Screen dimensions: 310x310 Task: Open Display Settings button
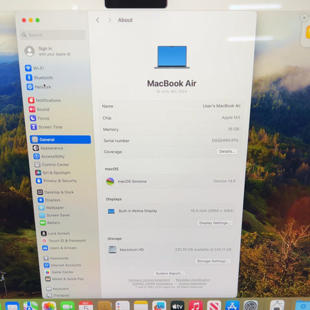click(x=214, y=223)
